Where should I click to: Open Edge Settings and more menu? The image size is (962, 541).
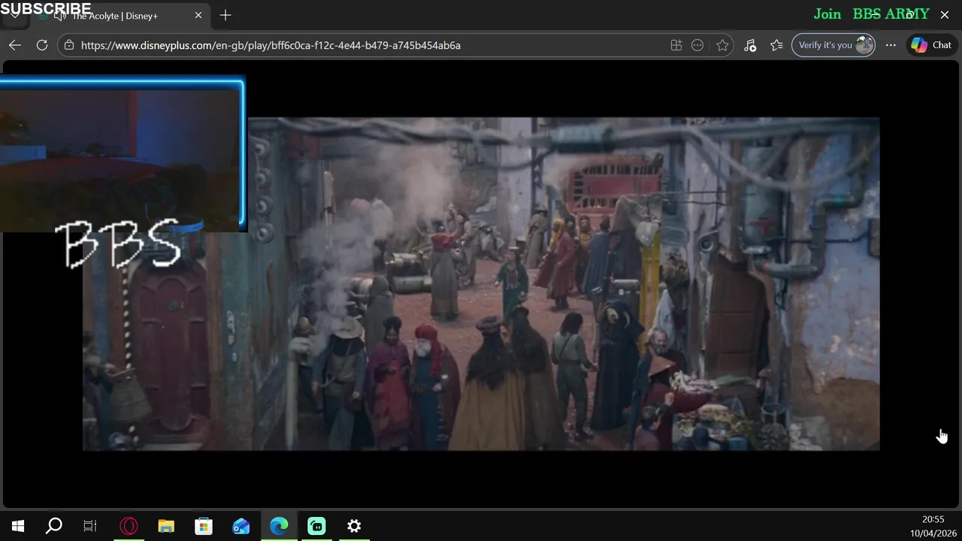tap(891, 45)
